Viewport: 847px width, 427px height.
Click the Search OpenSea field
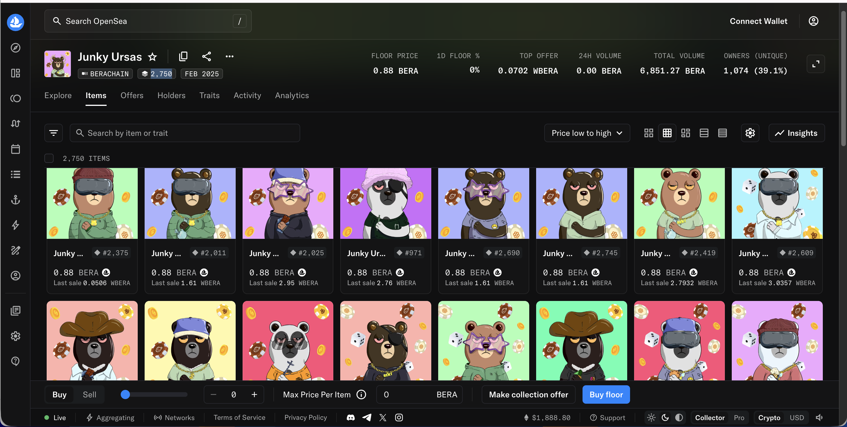(148, 21)
